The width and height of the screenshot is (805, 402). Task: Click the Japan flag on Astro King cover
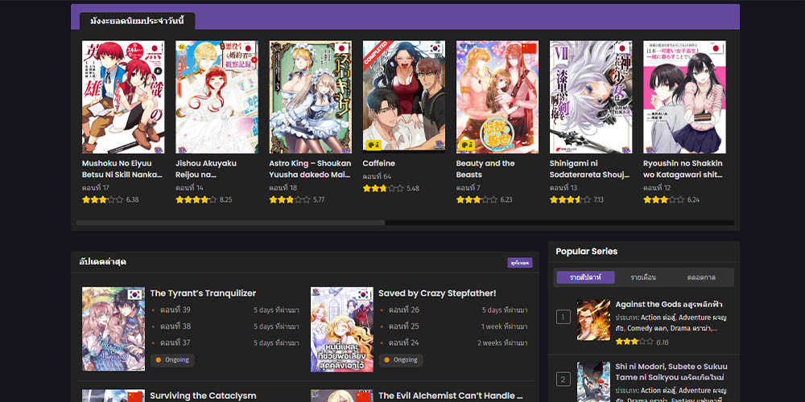[x=341, y=48]
